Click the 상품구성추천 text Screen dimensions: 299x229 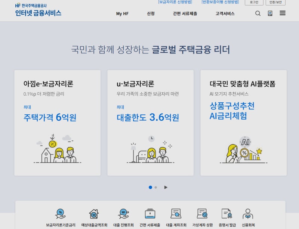coord(232,106)
